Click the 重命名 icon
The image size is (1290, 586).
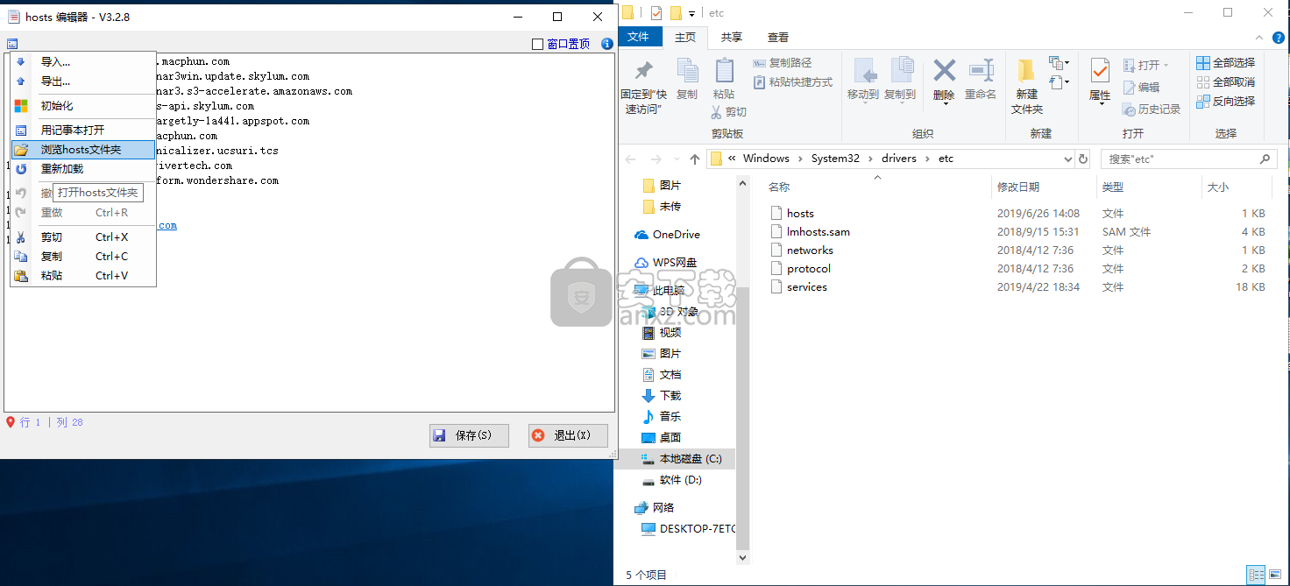(x=981, y=70)
